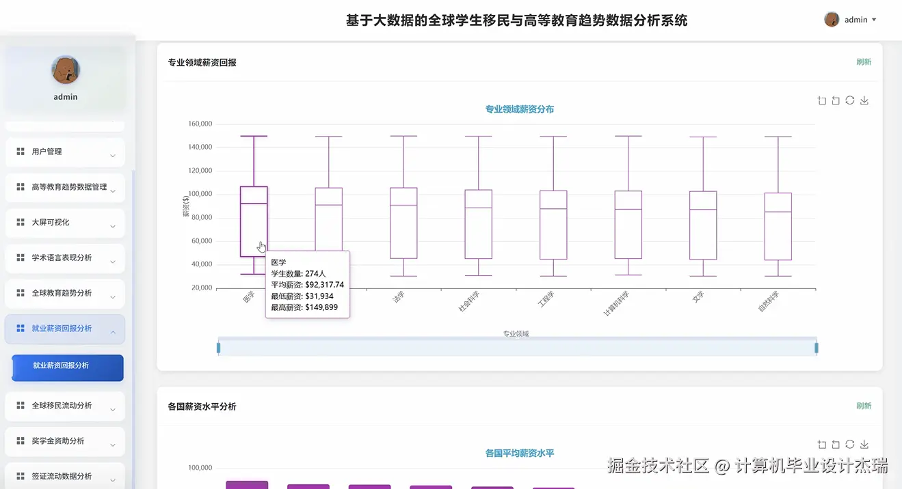
Task: Expand 大屏可视化 using its chevron
Action: (113, 227)
